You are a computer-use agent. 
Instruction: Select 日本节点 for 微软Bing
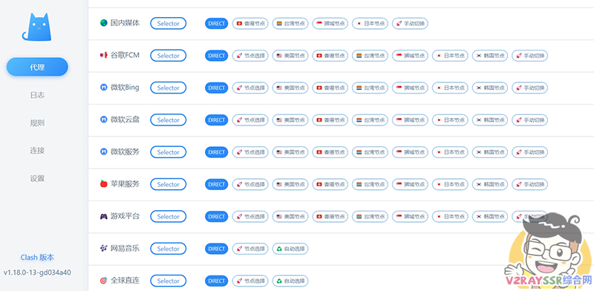click(450, 88)
